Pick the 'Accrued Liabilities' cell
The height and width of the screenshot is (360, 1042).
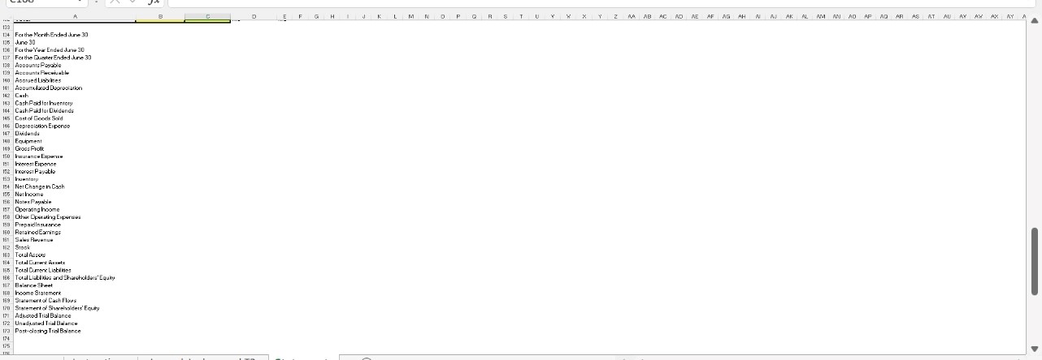75,80
